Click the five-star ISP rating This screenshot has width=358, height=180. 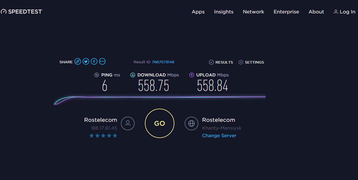coord(103,136)
